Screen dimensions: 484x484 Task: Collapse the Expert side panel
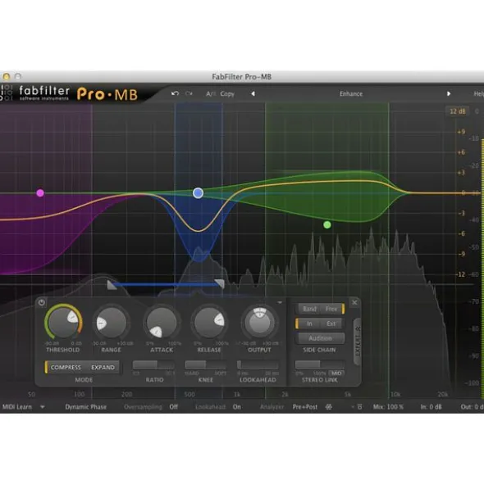click(357, 342)
